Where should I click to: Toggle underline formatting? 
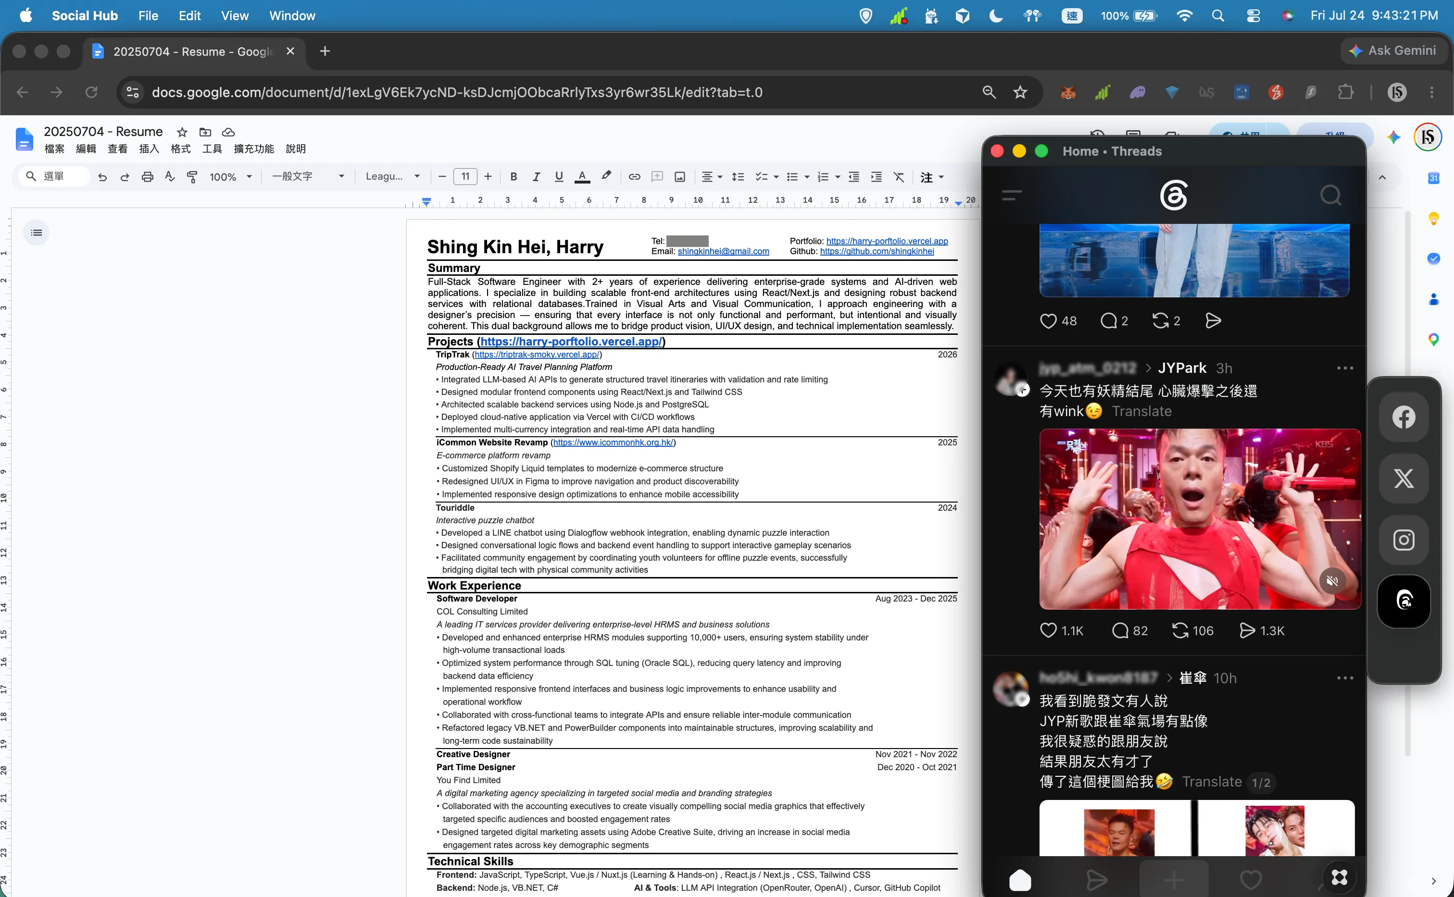coord(559,177)
